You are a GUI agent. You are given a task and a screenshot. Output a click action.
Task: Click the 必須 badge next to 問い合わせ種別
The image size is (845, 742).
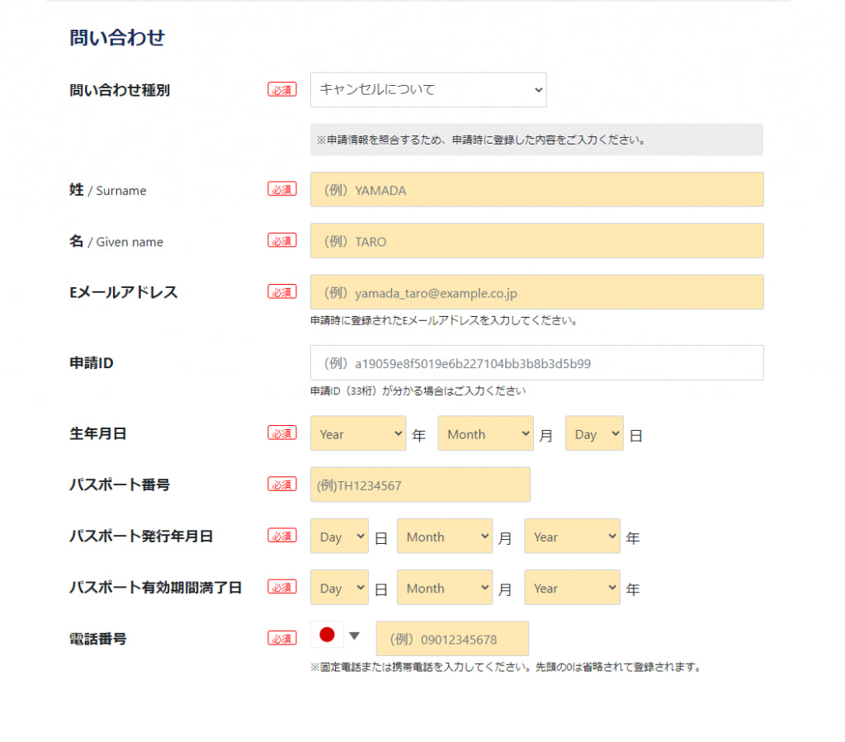(x=282, y=89)
